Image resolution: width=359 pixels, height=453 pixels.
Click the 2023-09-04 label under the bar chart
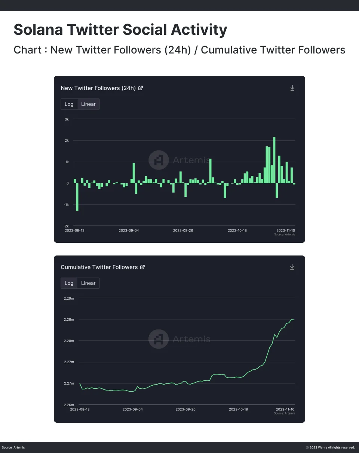pos(129,230)
